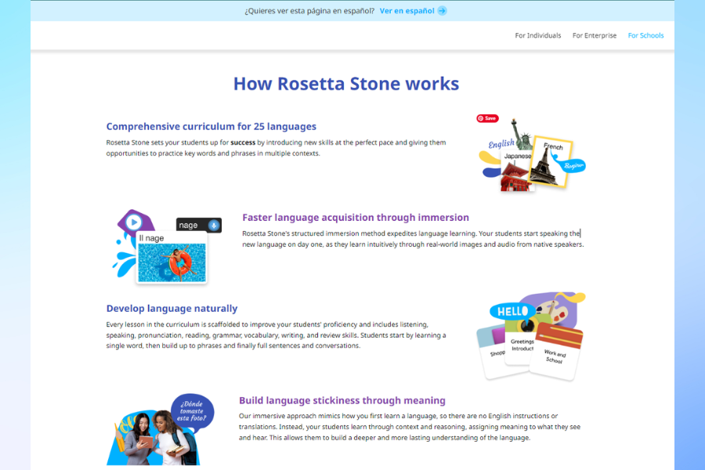Click the Japanese temple card
This screenshot has width=705, height=470.
point(517,171)
